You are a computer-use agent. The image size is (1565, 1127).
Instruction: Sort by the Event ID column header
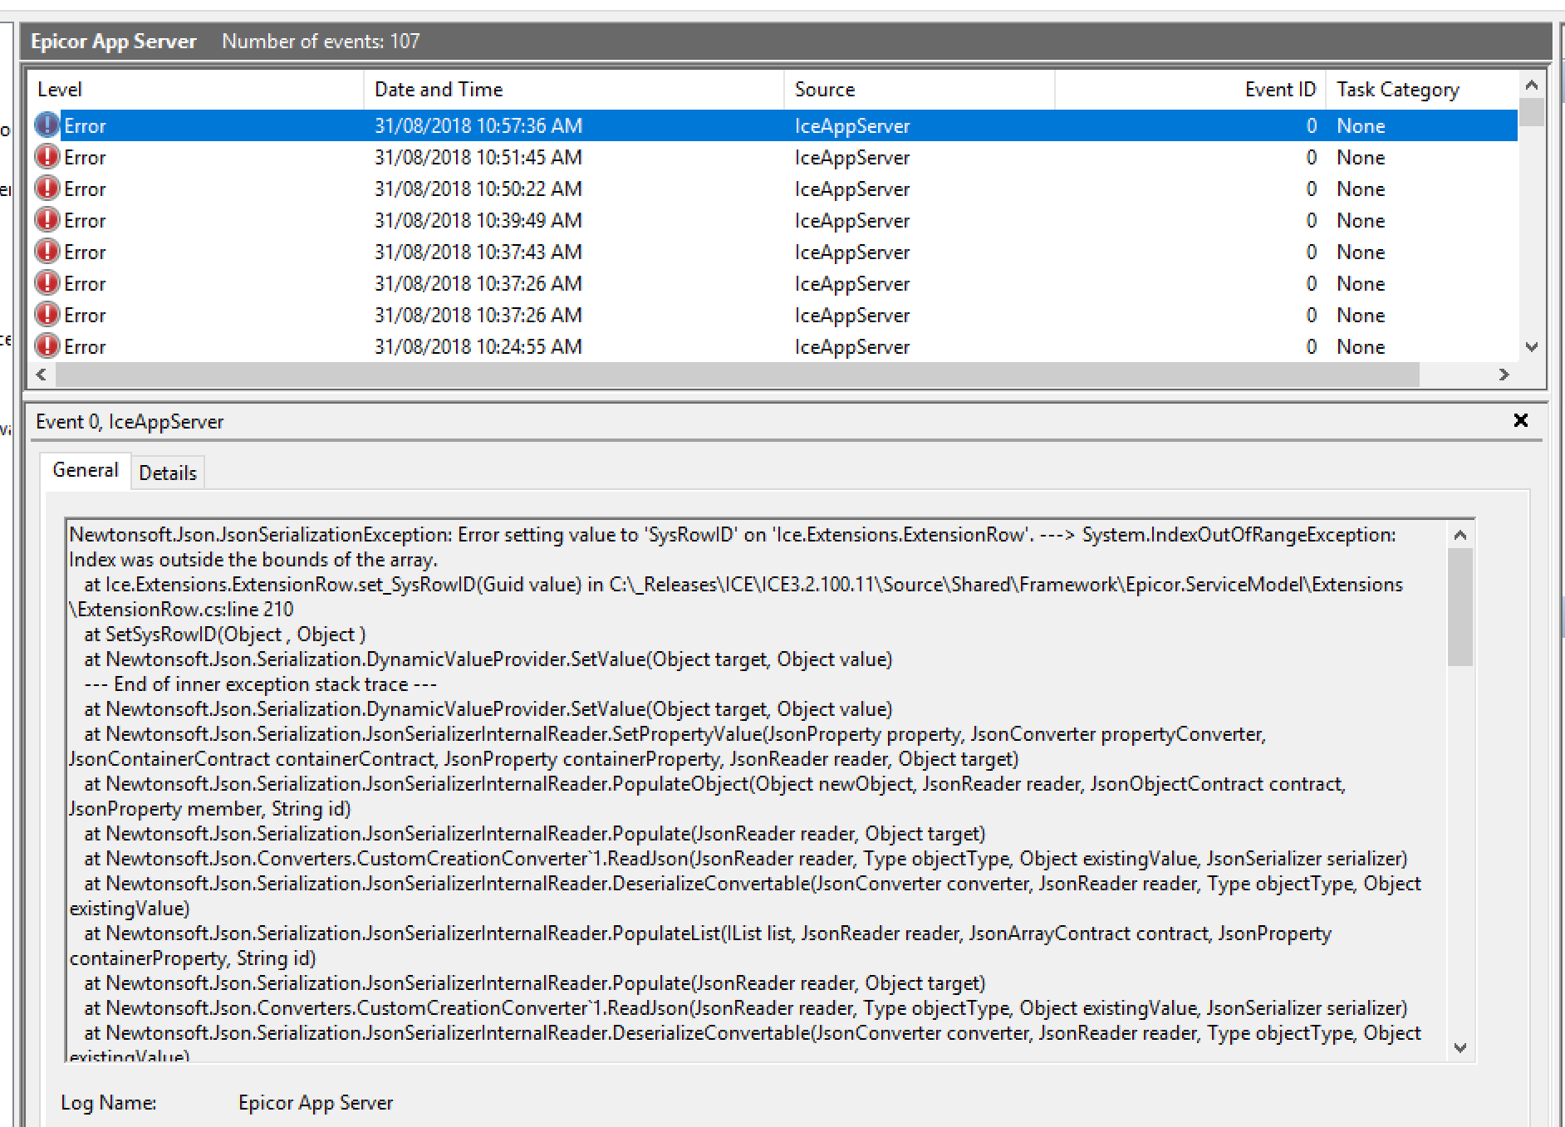(x=1190, y=90)
